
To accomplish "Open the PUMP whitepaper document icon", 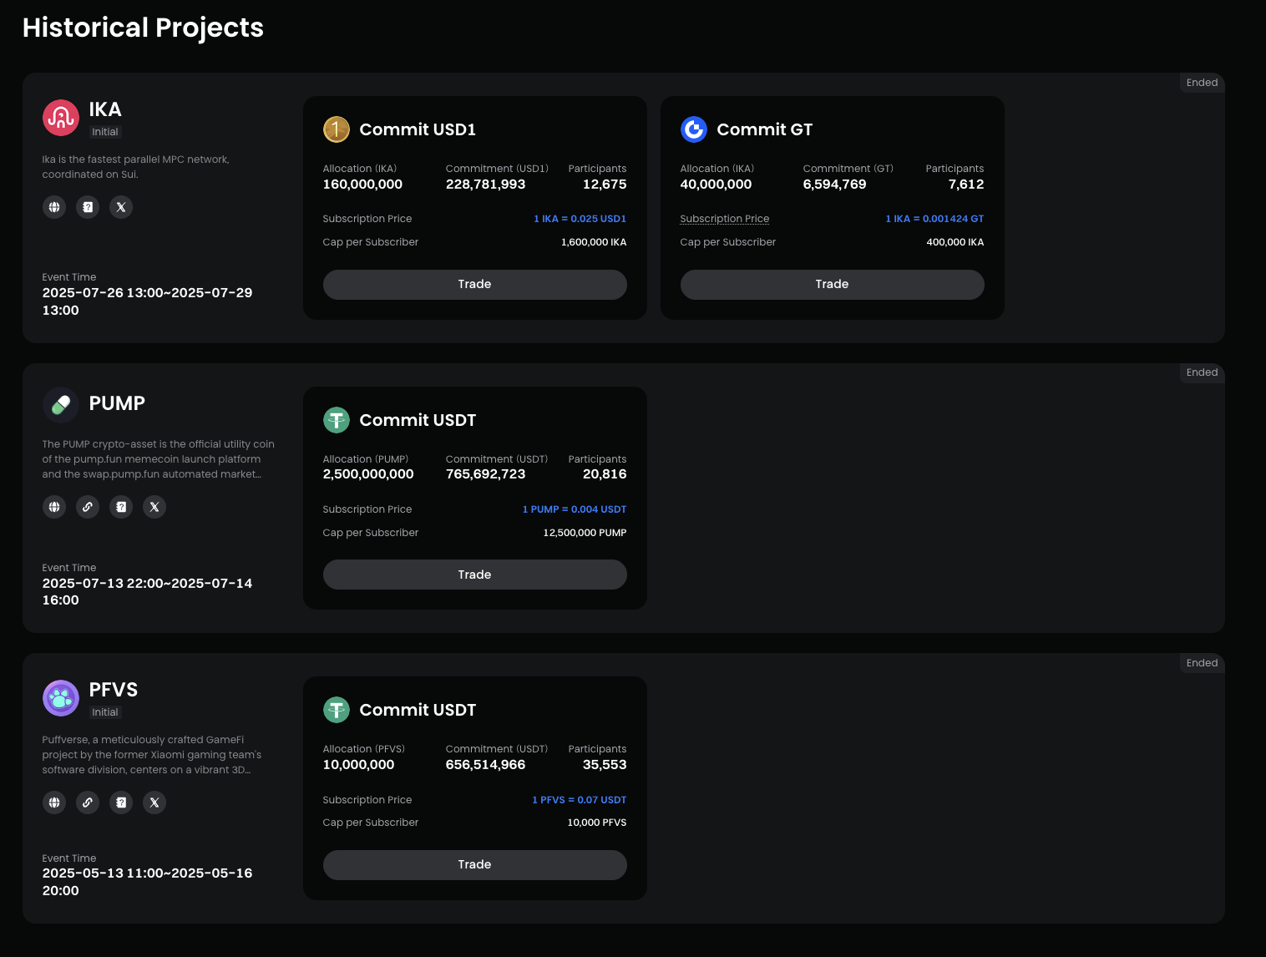I will [121, 507].
